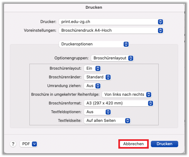Change the Umrandung ziehen Aus setting
189x157 pixels.
pyautogui.click(x=93, y=86)
